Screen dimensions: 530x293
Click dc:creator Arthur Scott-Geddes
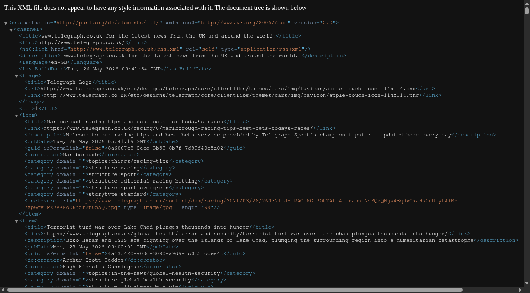click(93, 260)
